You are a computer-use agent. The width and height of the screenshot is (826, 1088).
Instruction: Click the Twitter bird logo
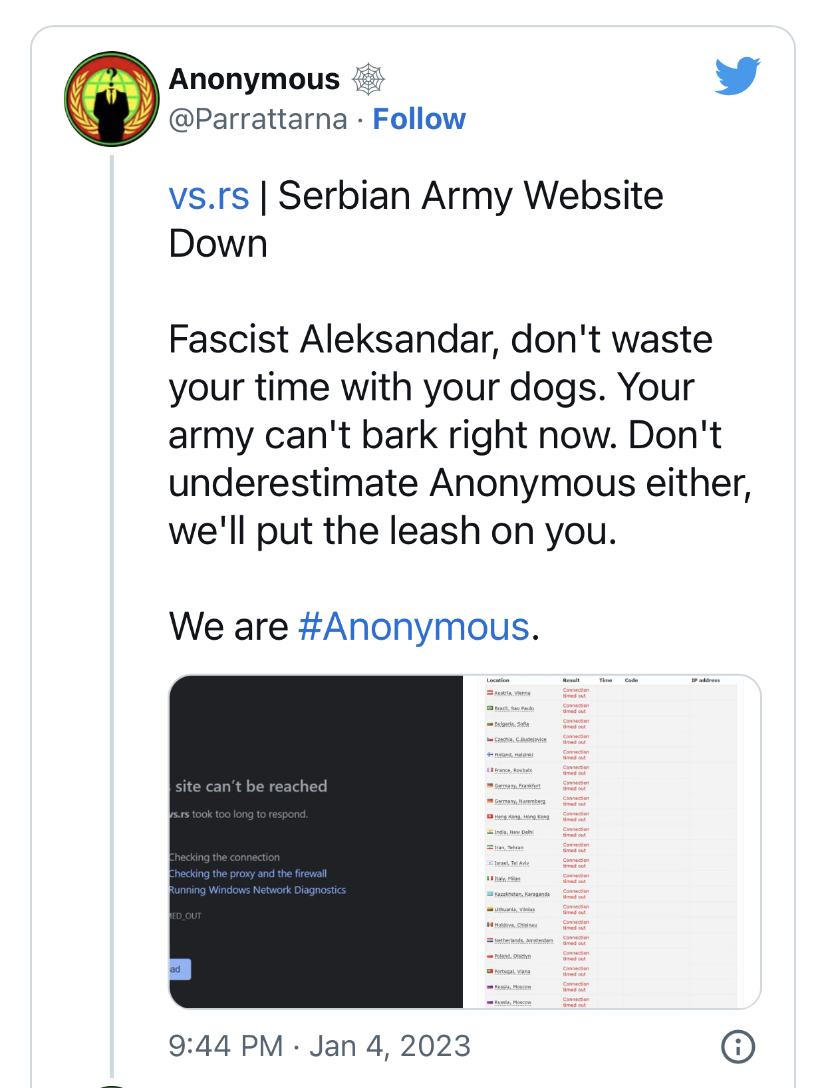coord(738,76)
